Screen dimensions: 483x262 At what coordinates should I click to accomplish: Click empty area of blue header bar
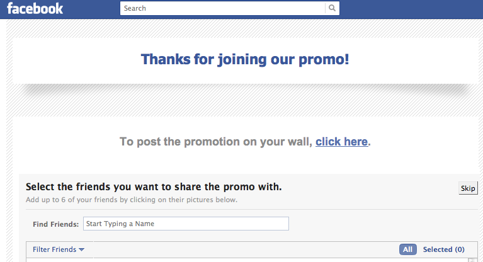(x=409, y=8)
